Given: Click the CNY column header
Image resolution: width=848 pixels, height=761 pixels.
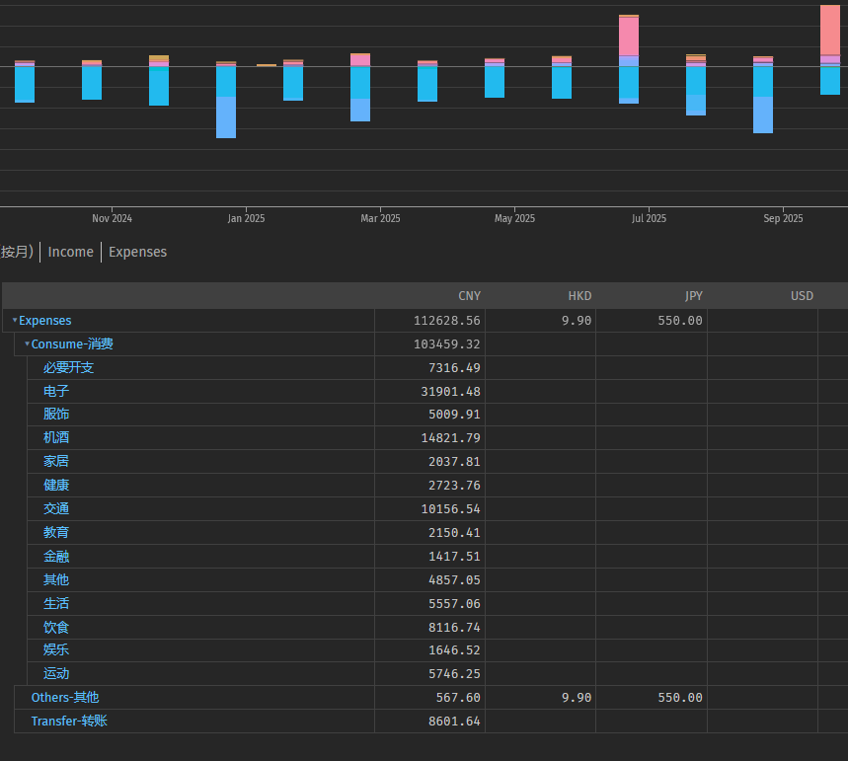Looking at the screenshot, I should click(x=470, y=296).
